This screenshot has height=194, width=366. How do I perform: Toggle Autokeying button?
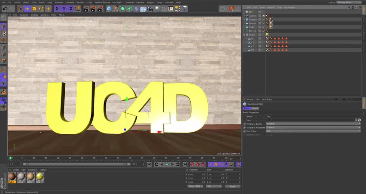point(198,164)
